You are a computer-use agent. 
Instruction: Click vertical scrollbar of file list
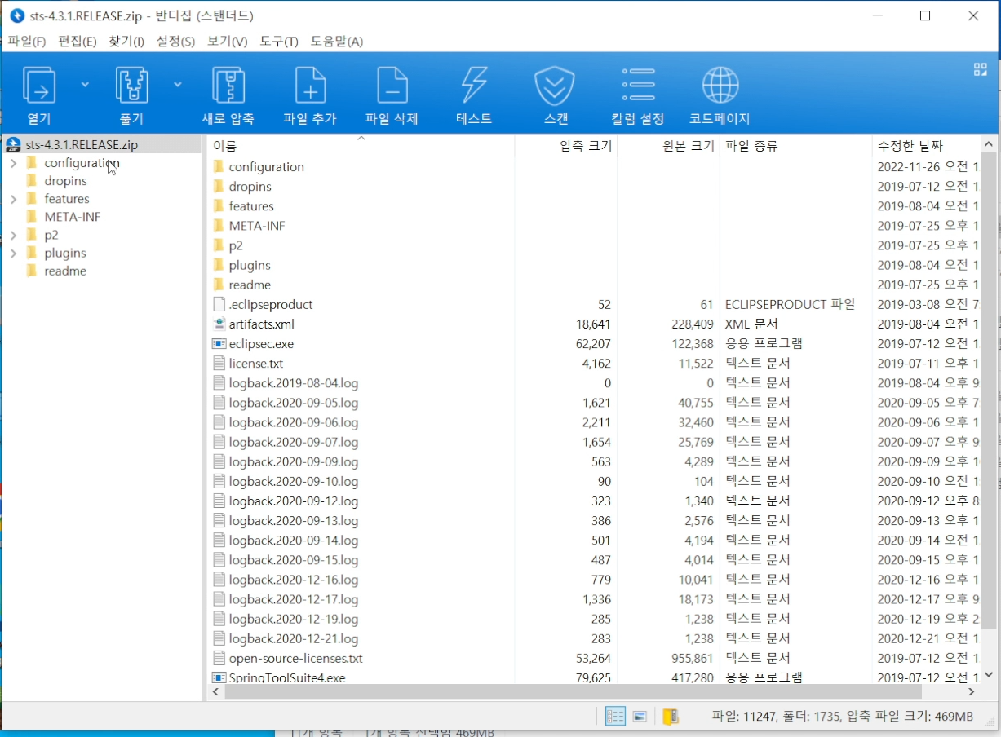(x=988, y=391)
